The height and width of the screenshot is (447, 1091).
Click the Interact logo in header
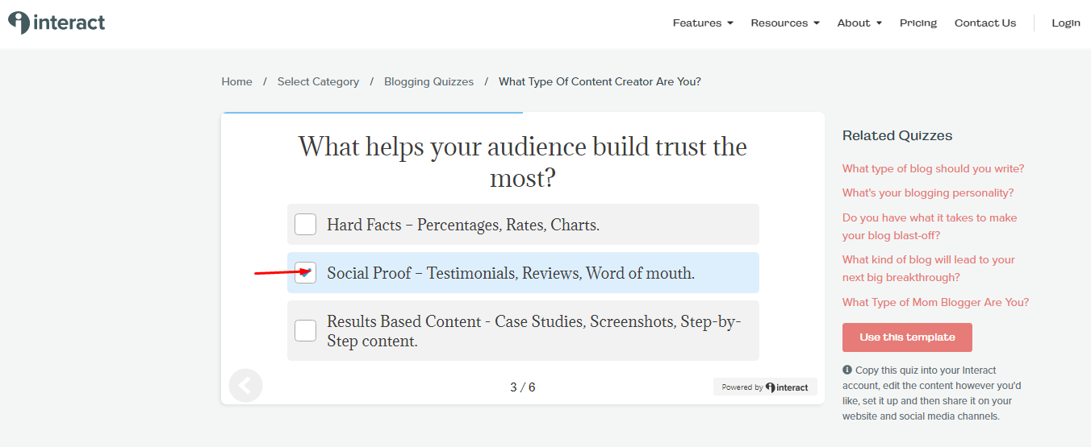(56, 23)
